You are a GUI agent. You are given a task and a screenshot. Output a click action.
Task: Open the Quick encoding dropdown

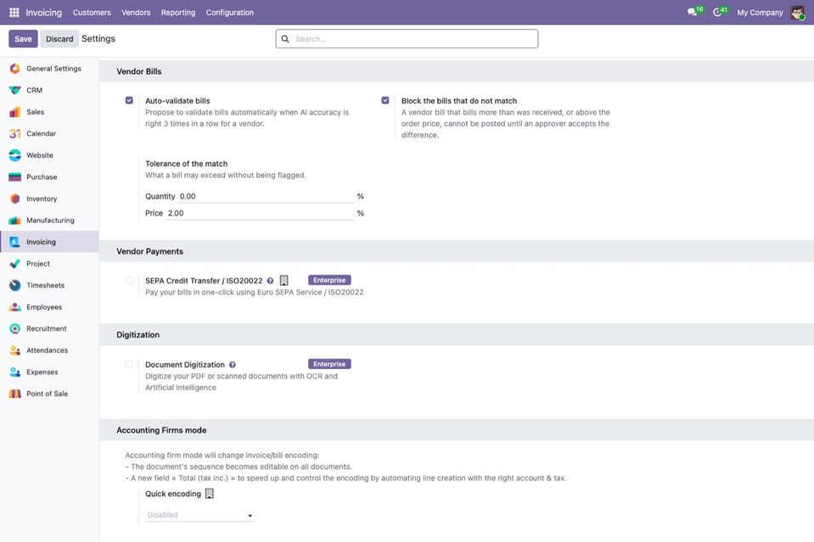click(199, 515)
